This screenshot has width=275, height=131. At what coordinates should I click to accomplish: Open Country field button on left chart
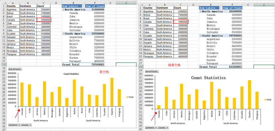pyautogui.click(x=26, y=125)
